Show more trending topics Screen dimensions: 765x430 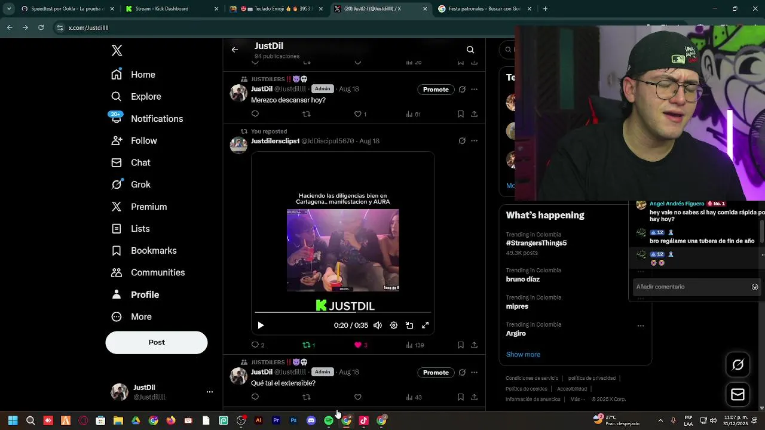[523, 355]
